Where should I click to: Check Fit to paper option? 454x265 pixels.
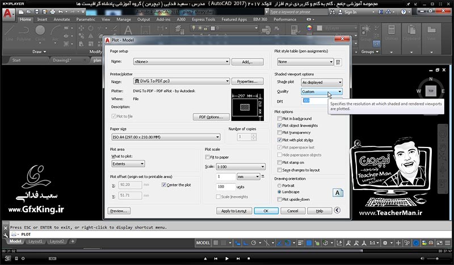coord(207,157)
